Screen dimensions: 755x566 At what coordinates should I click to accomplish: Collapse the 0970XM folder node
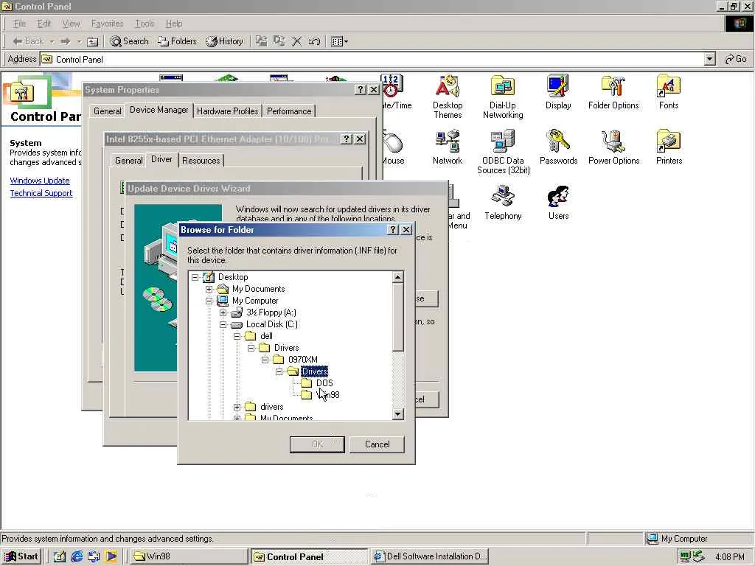tap(265, 360)
